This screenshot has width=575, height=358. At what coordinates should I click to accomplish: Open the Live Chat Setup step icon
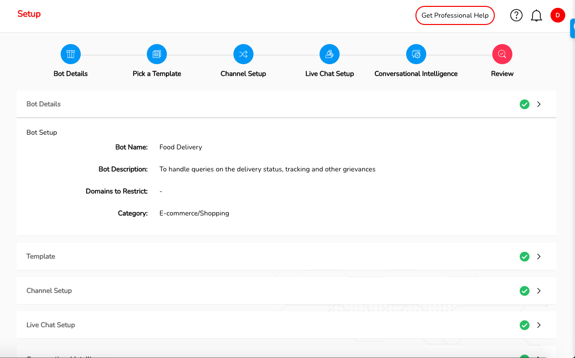[x=329, y=54]
